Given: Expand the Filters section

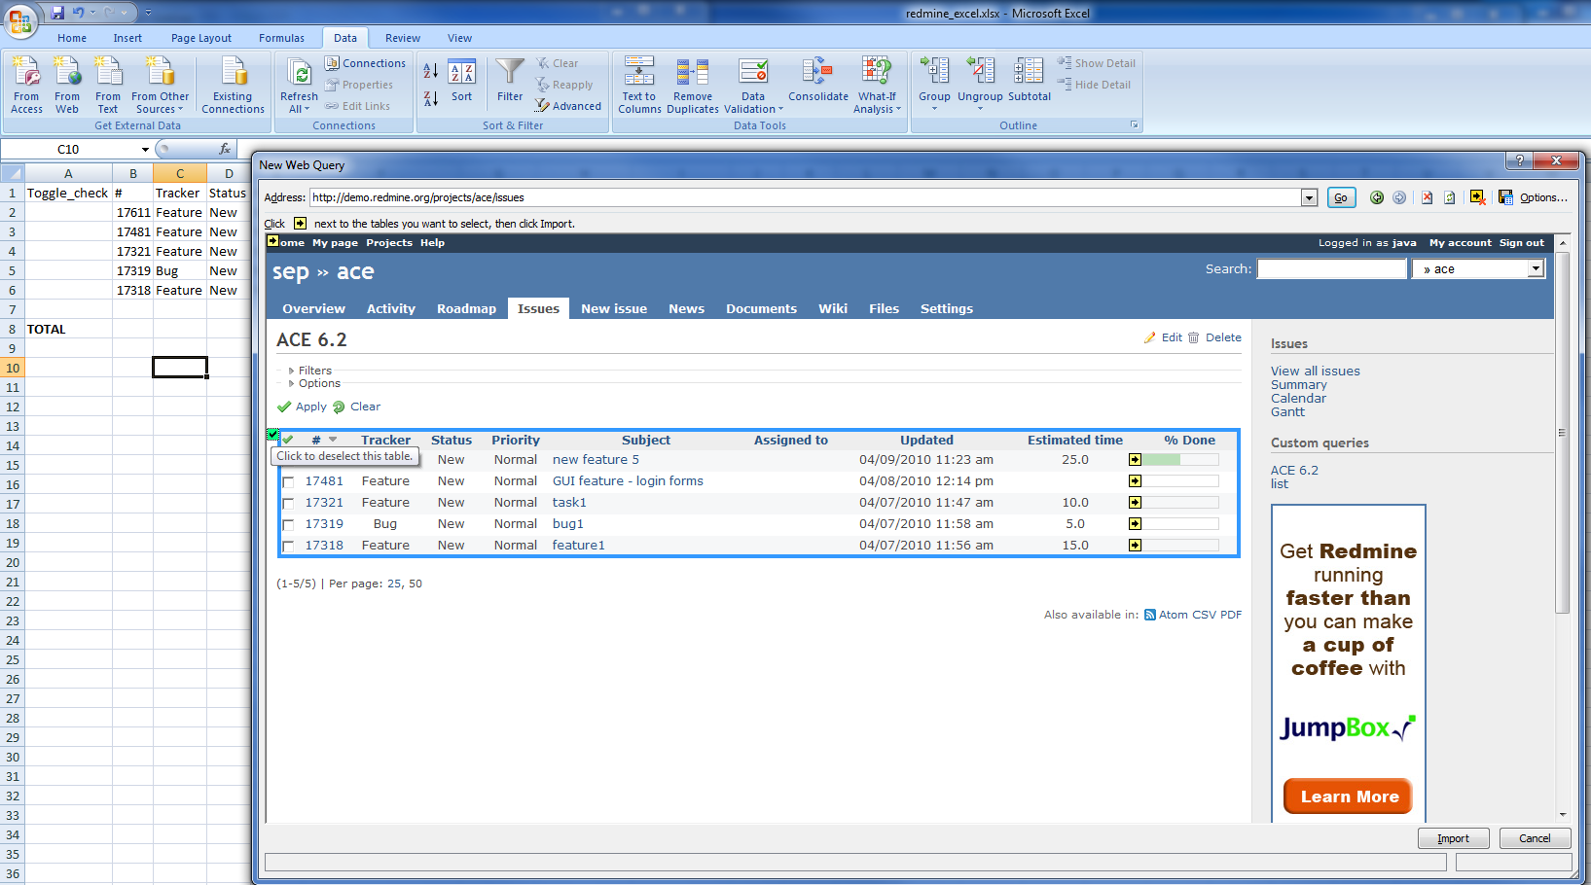Looking at the screenshot, I should [x=310, y=371].
